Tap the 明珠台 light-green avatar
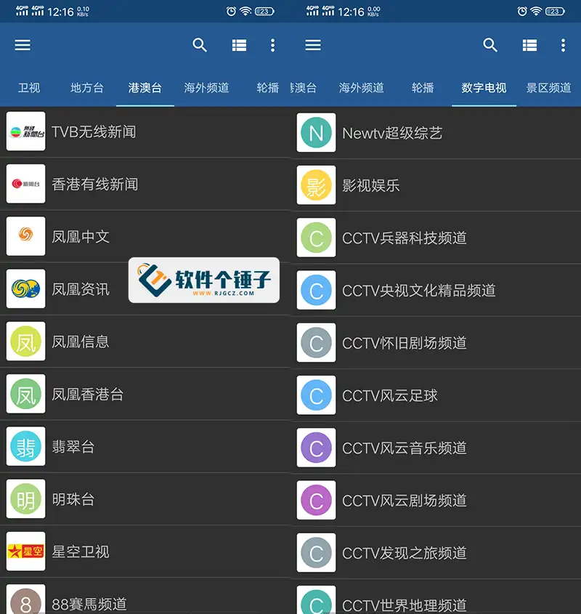The height and width of the screenshot is (614, 581). [x=26, y=498]
